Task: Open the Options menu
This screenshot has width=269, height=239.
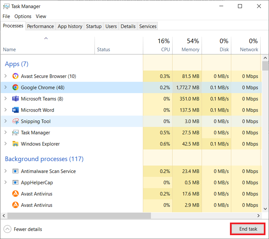Action: [23, 16]
